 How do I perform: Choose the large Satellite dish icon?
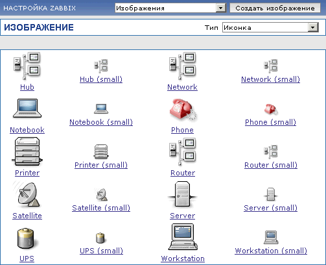click(27, 194)
